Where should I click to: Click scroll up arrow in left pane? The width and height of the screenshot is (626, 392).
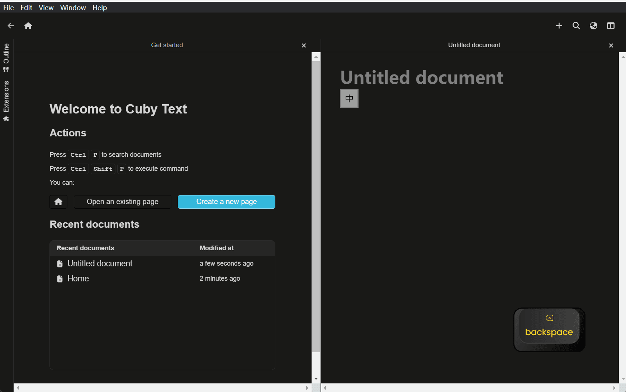tap(316, 57)
